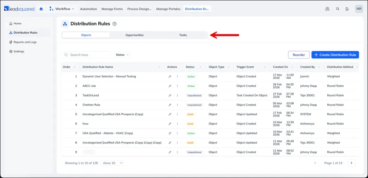Click the Reorder button

point(299,55)
